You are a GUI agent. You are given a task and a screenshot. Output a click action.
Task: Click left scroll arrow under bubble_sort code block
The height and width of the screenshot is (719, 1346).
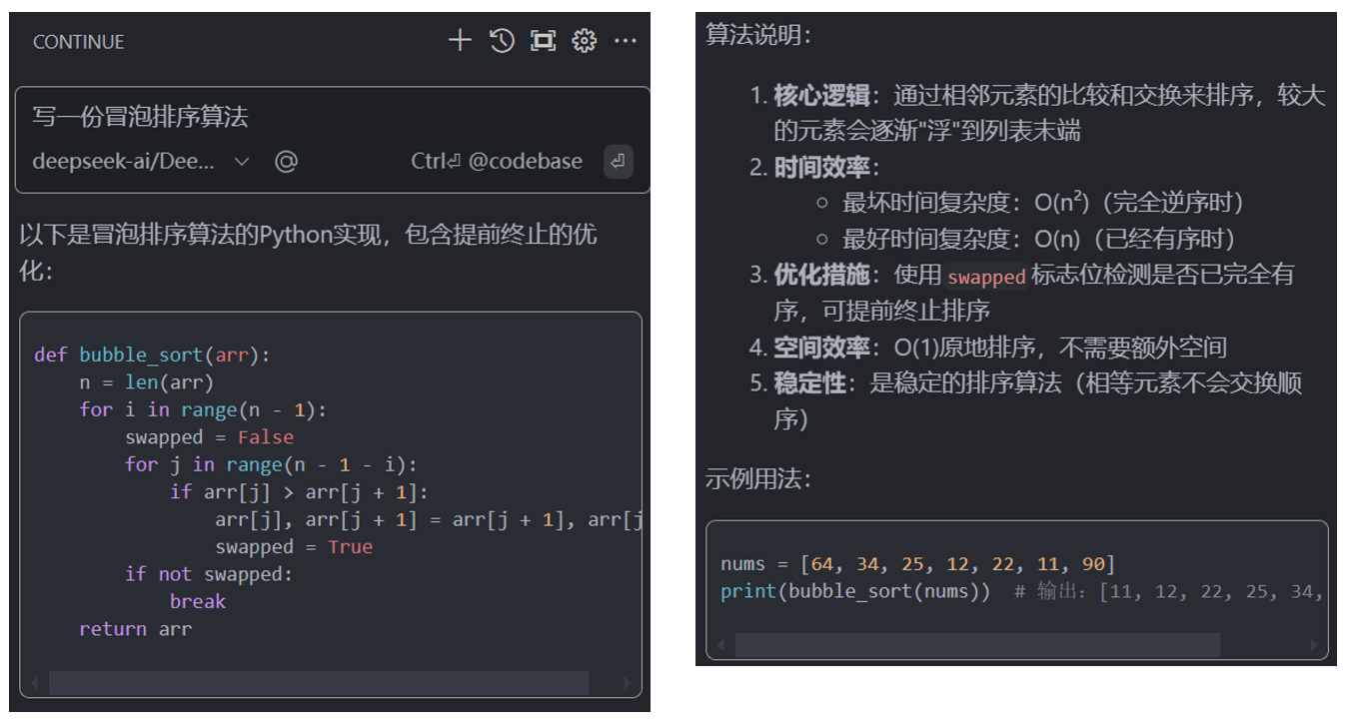coord(35,684)
